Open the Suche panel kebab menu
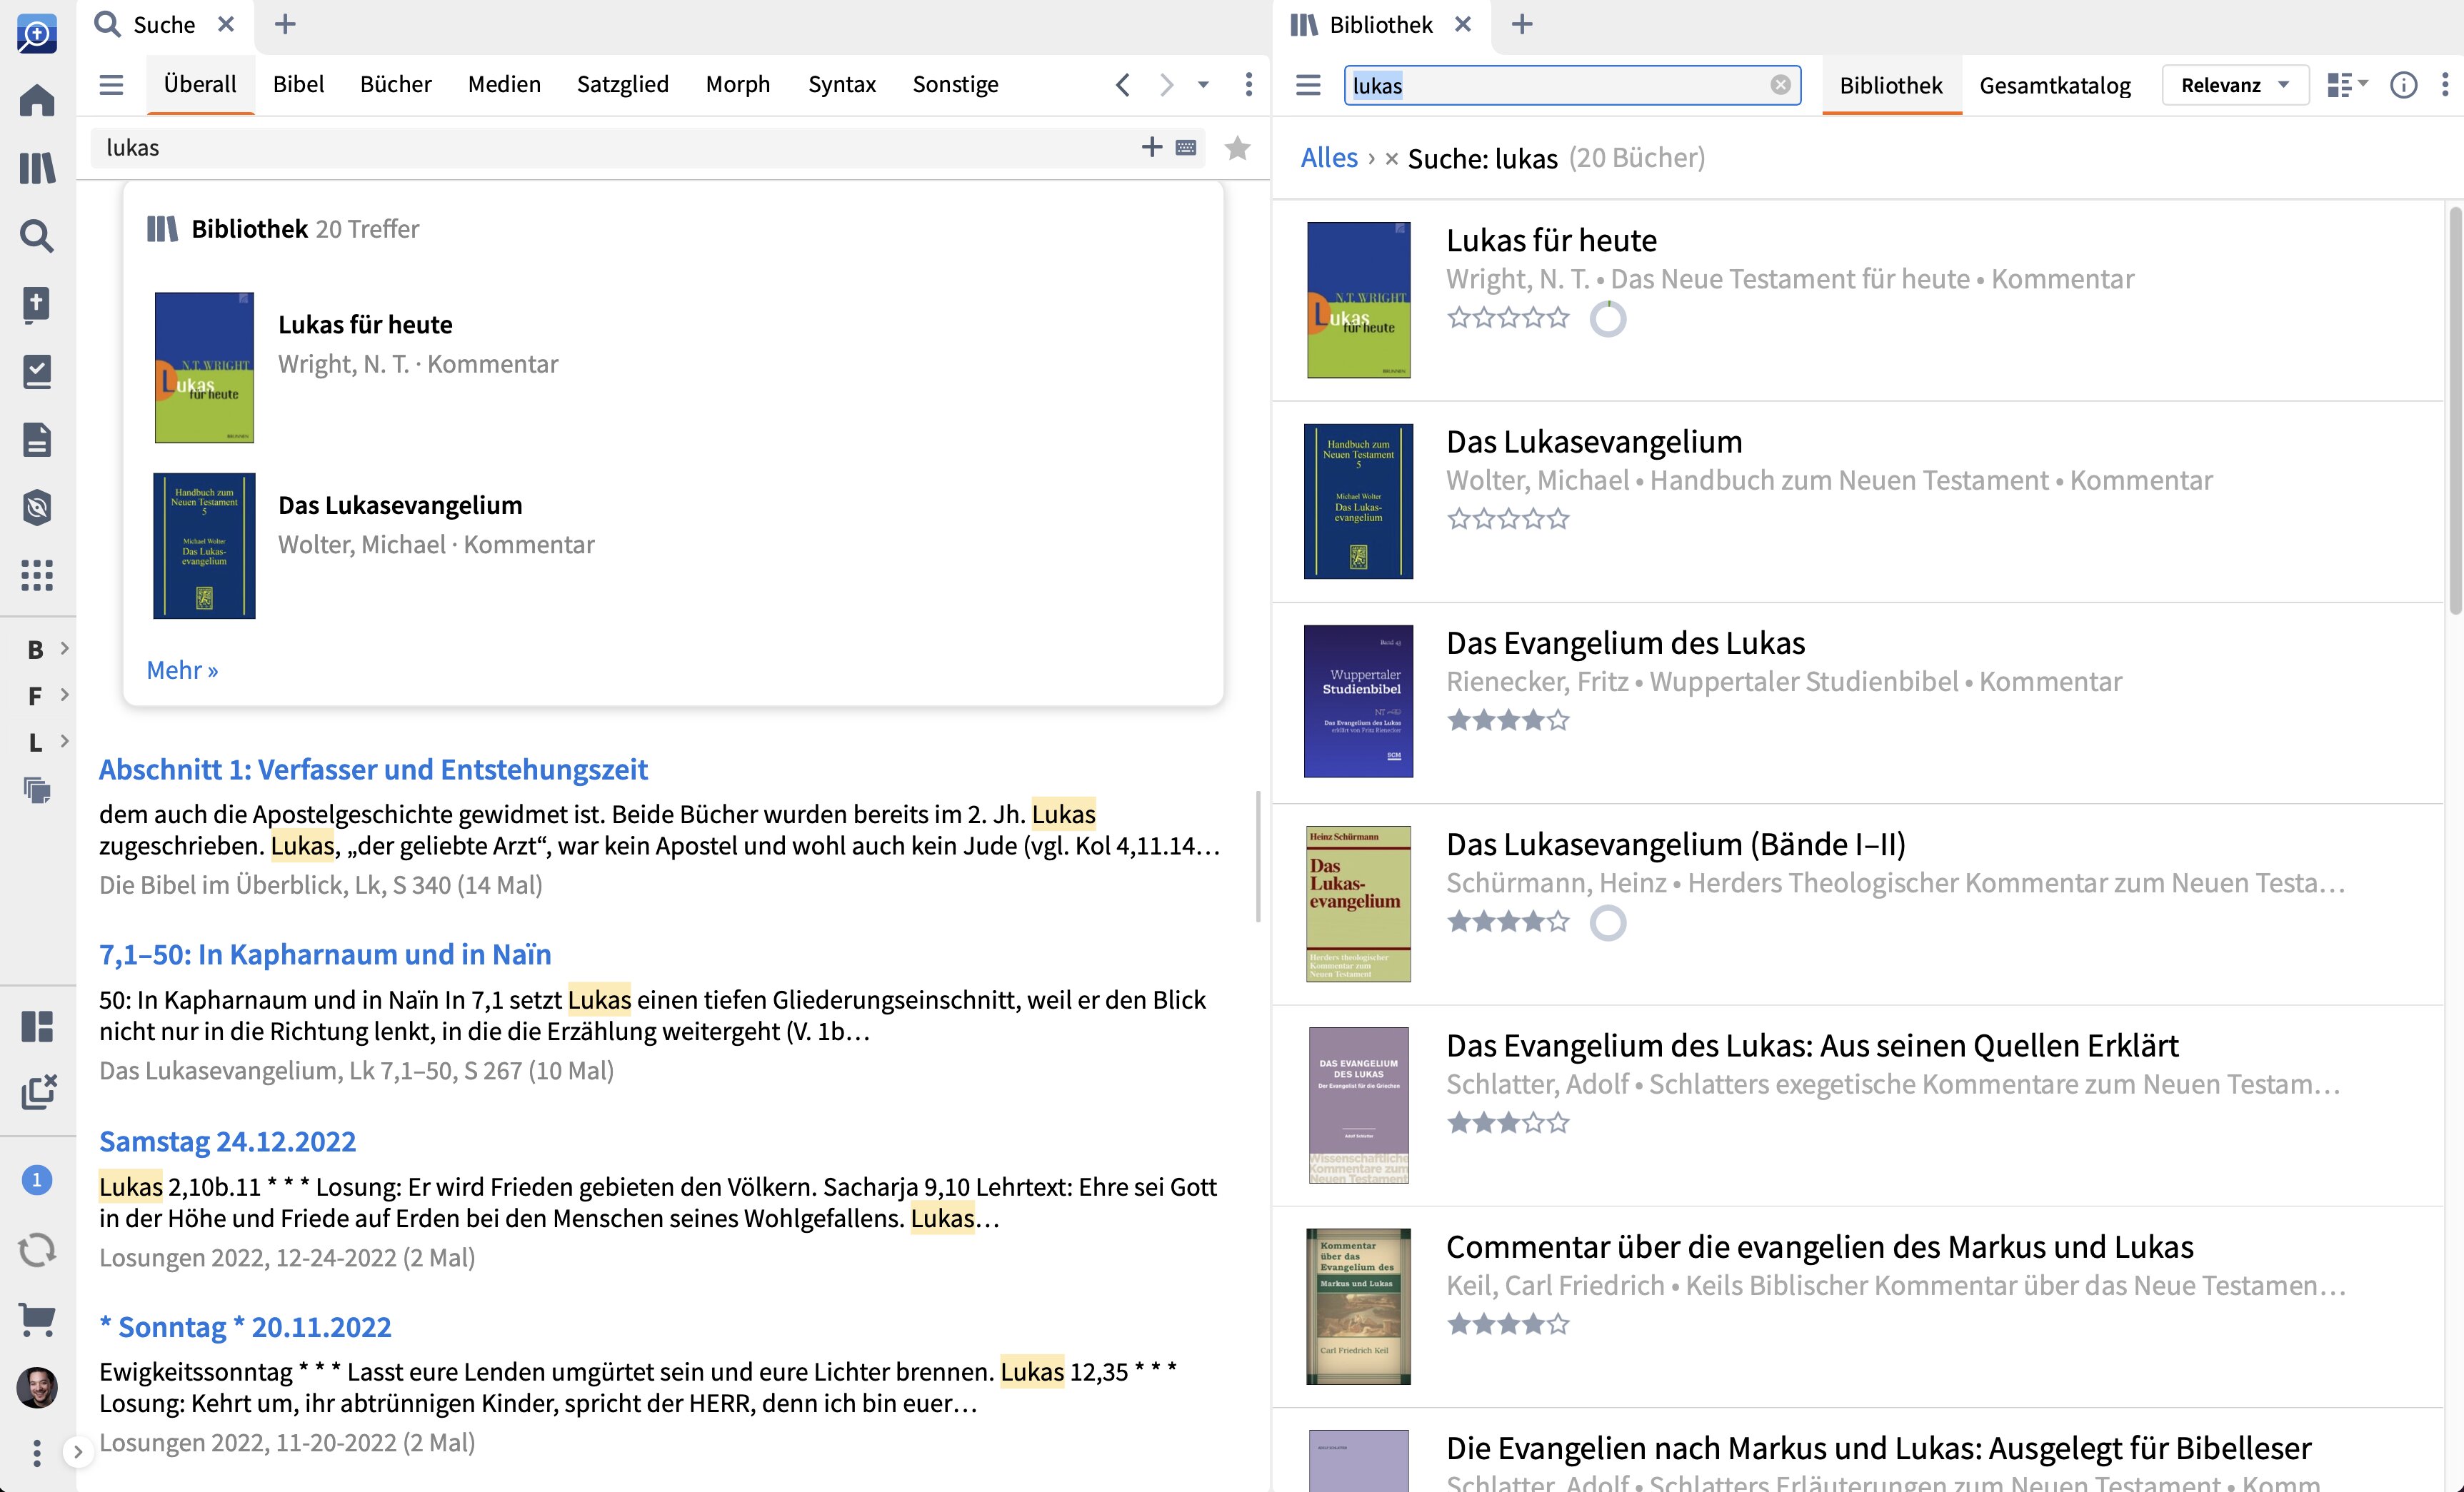 (1248, 85)
